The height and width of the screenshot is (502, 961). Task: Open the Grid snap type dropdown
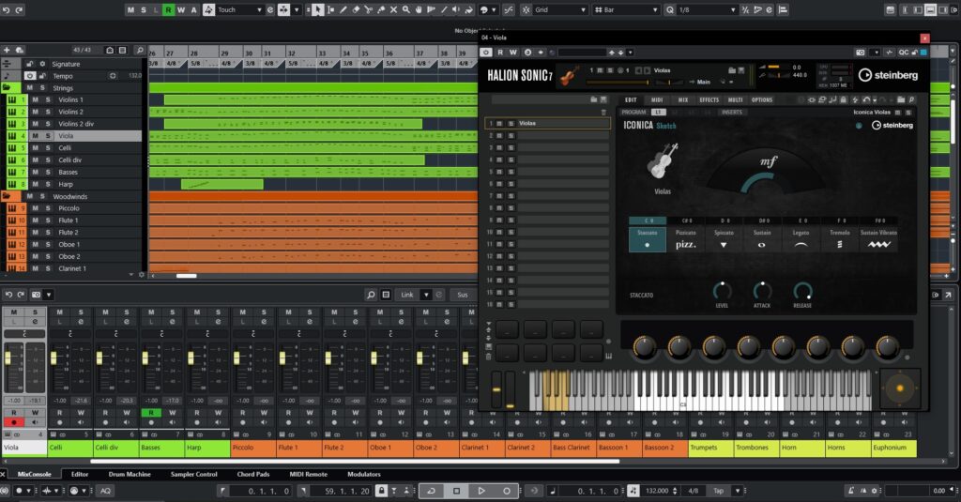tap(583, 9)
